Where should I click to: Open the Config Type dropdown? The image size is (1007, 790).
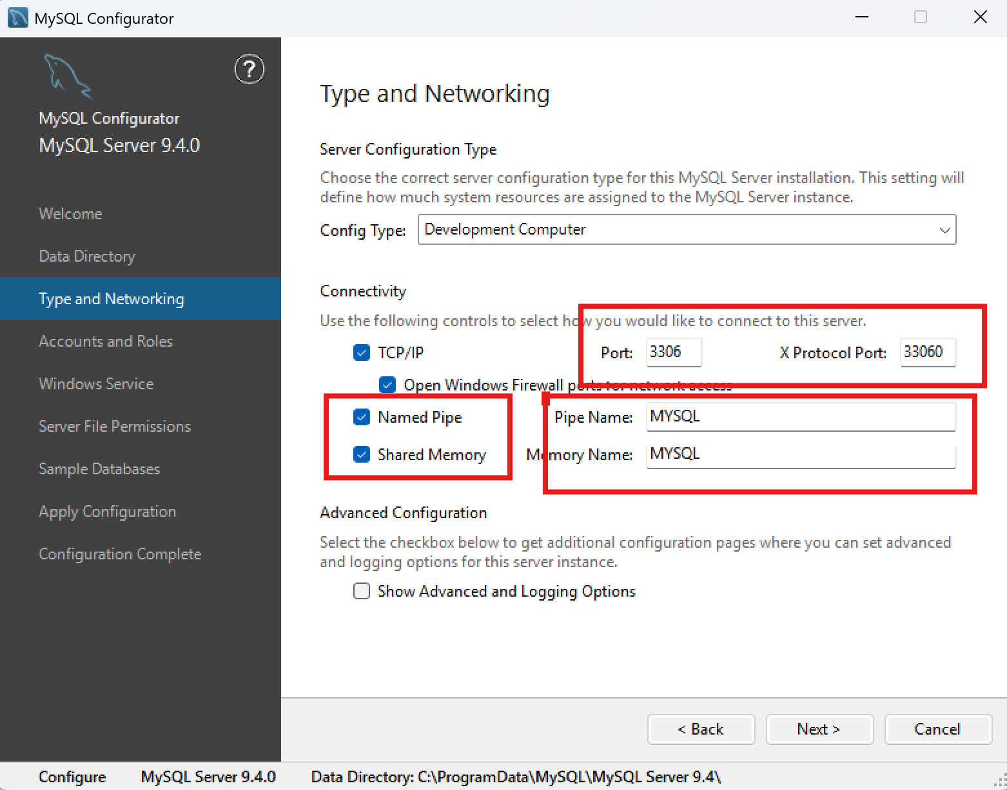click(x=687, y=229)
